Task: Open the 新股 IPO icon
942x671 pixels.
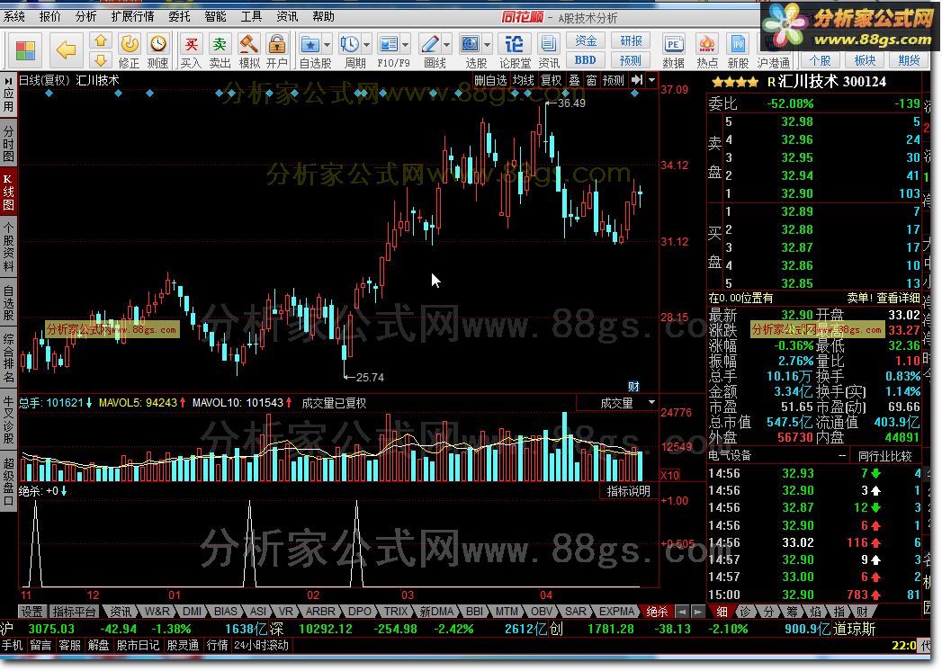Action: pyautogui.click(x=739, y=51)
